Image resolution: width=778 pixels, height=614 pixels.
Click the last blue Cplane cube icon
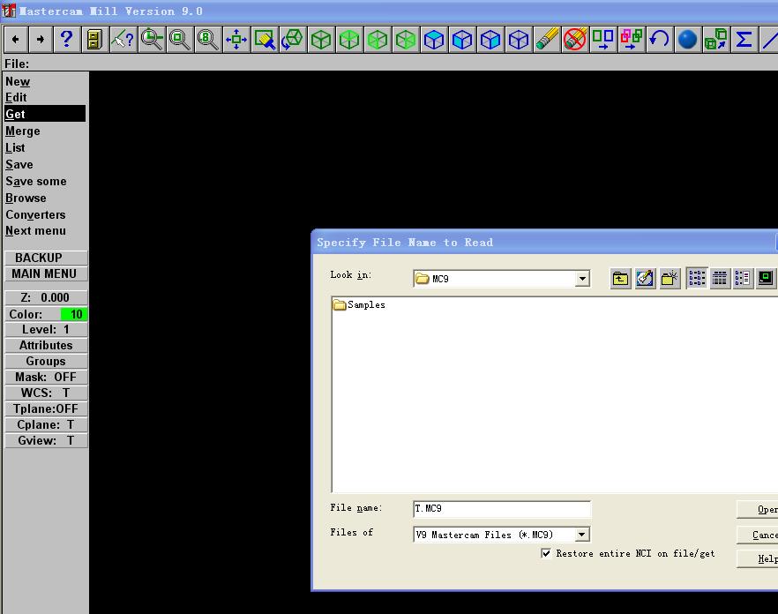(519, 39)
